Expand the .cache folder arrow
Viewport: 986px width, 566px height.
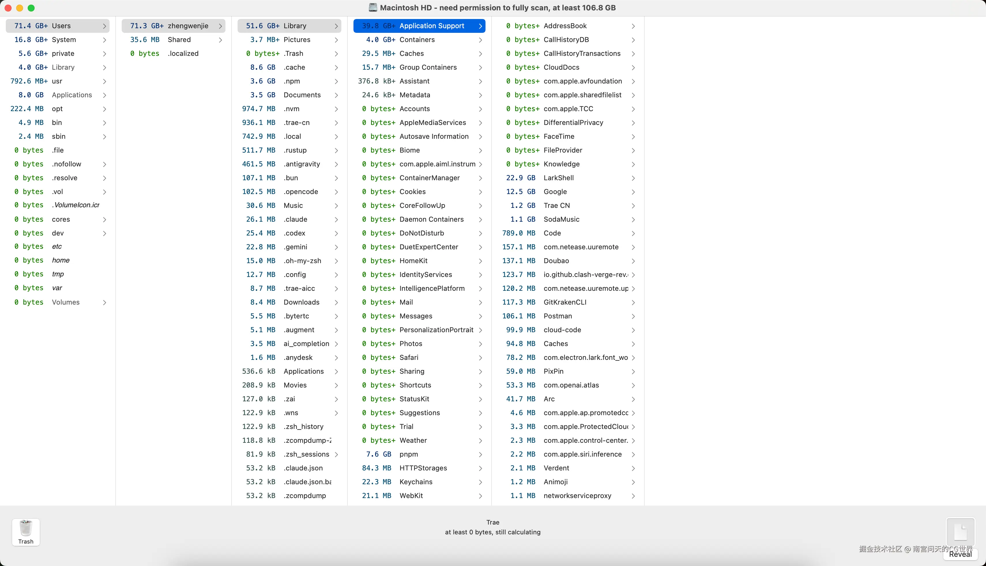[x=336, y=68]
